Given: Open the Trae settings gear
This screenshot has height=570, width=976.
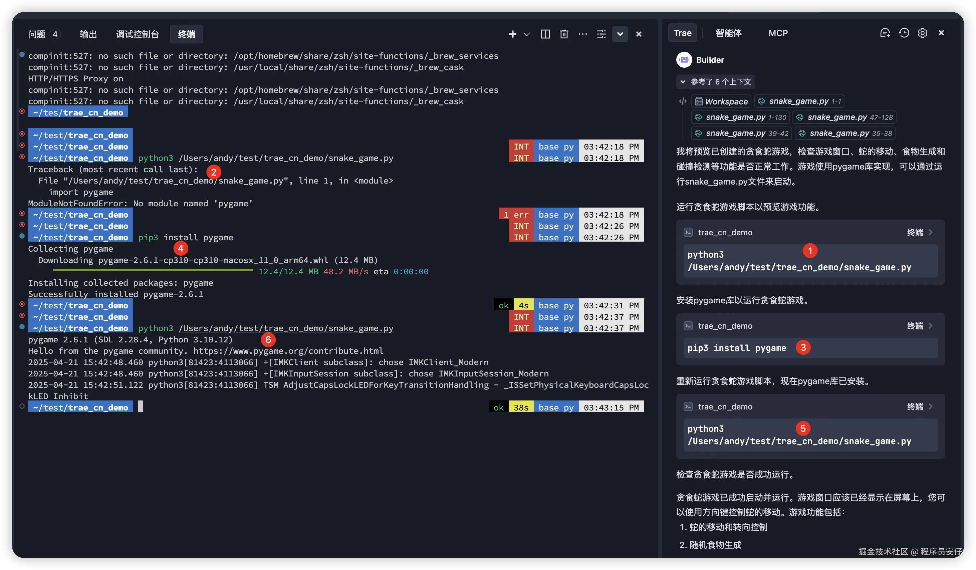Looking at the screenshot, I should click(923, 33).
